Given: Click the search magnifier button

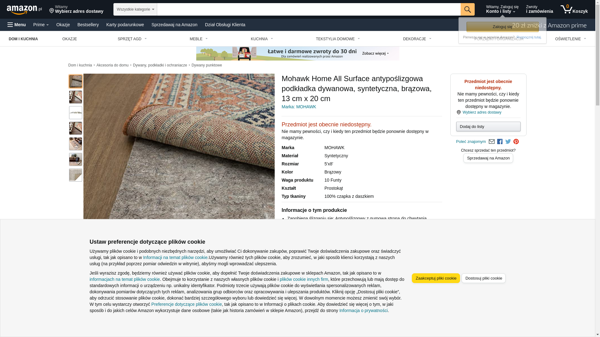Looking at the screenshot, I should click(467, 9).
